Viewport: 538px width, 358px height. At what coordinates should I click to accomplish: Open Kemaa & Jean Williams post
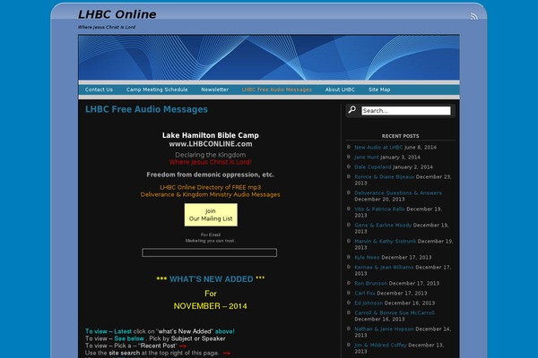(x=384, y=268)
